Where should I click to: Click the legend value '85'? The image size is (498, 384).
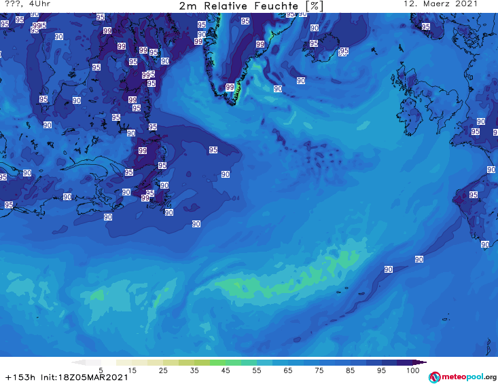pyautogui.click(x=350, y=370)
